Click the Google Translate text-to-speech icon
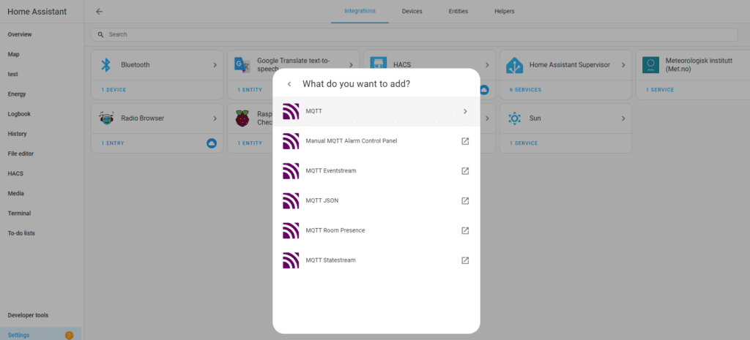Viewport: 750px width, 340px height. tap(242, 65)
